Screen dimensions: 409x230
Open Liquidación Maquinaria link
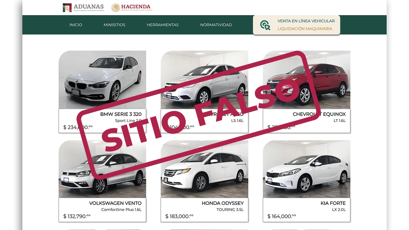(x=305, y=29)
